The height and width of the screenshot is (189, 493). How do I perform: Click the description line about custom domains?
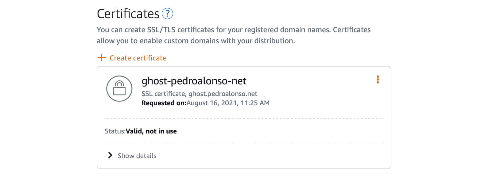[x=196, y=41]
